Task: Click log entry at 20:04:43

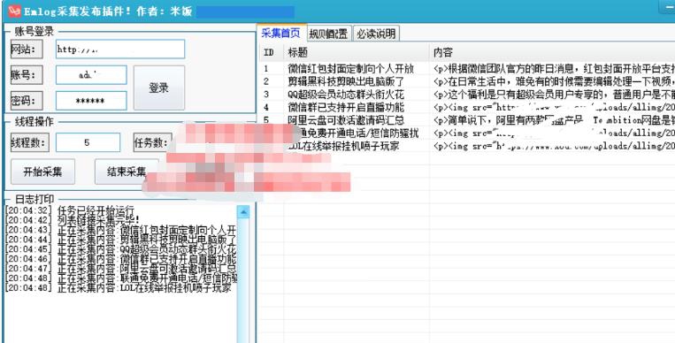Action: pyautogui.click(x=121, y=230)
